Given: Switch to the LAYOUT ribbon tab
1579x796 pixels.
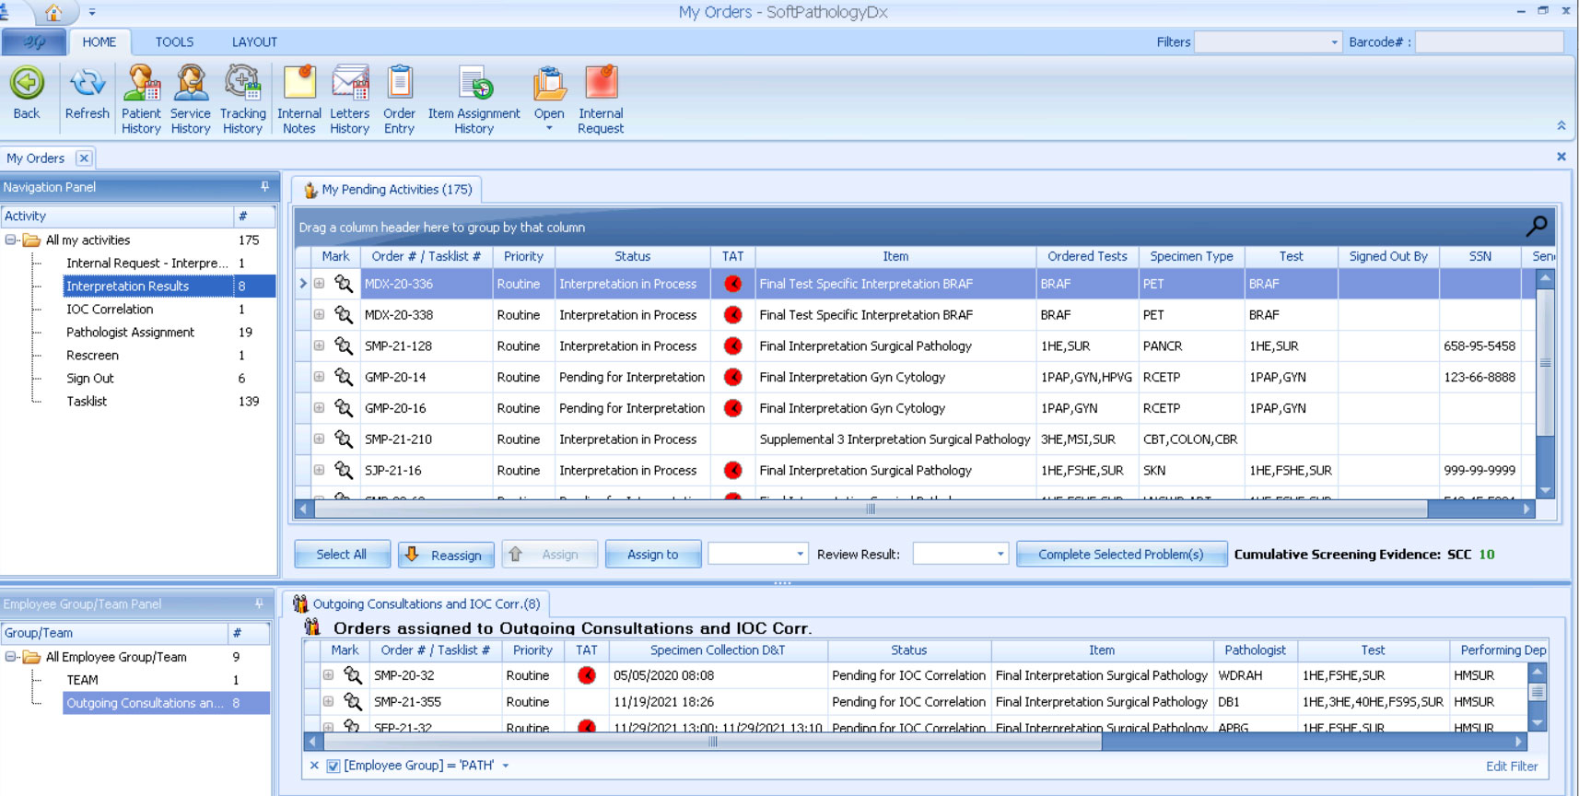Looking at the screenshot, I should tap(254, 42).
